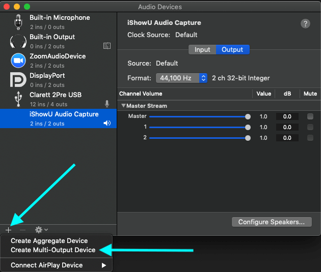Click the system alert indicator on Built-in Output
Image resolution: width=321 pixels, height=272 pixels.
(107, 46)
